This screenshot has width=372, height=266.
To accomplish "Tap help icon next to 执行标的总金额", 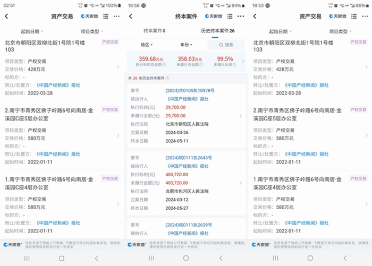I will point(164,65).
